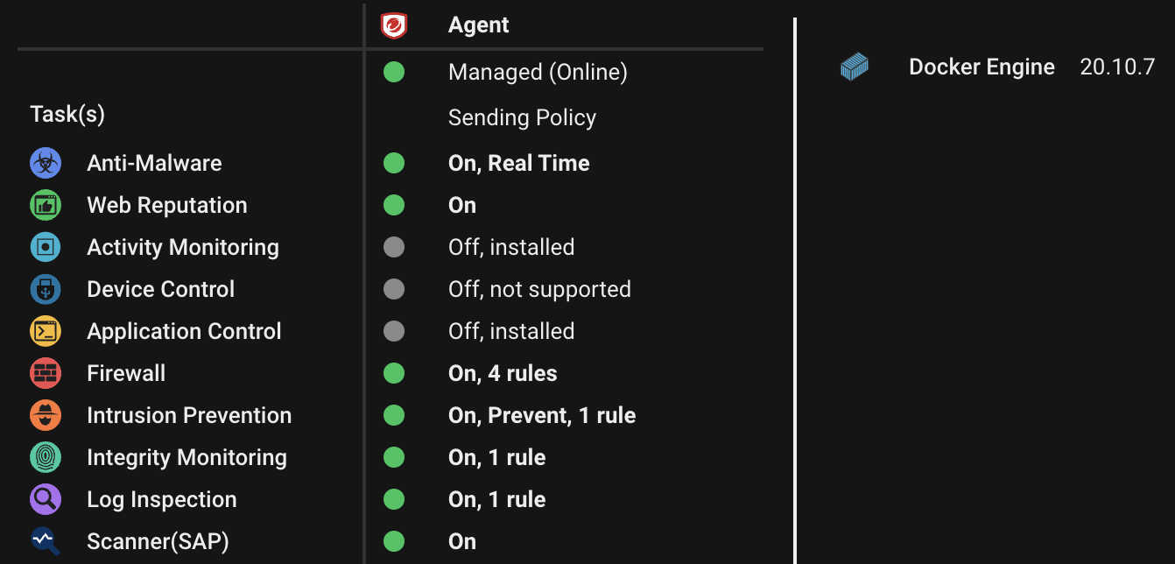Click the Docker Engine label
The image size is (1175, 564).
982,67
